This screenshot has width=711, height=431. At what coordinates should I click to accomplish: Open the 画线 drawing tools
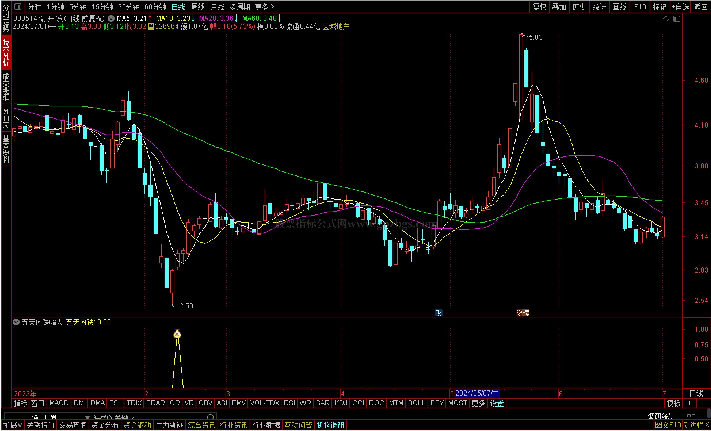pyautogui.click(x=619, y=7)
